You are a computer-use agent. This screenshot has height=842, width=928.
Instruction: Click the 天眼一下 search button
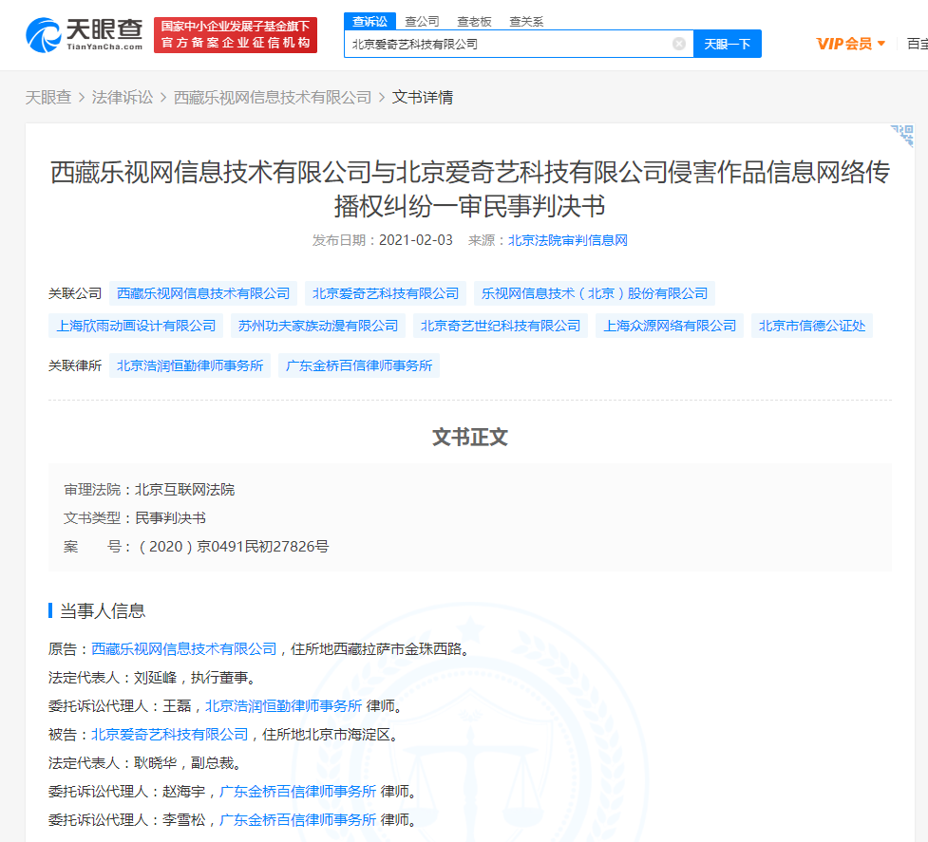[x=728, y=44]
